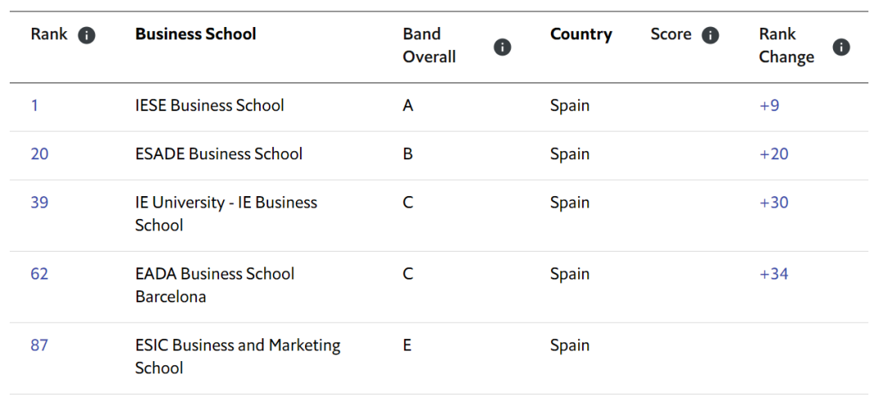Click the info icon beside Score header
Image resolution: width=883 pixels, height=402 pixels.
click(x=710, y=35)
